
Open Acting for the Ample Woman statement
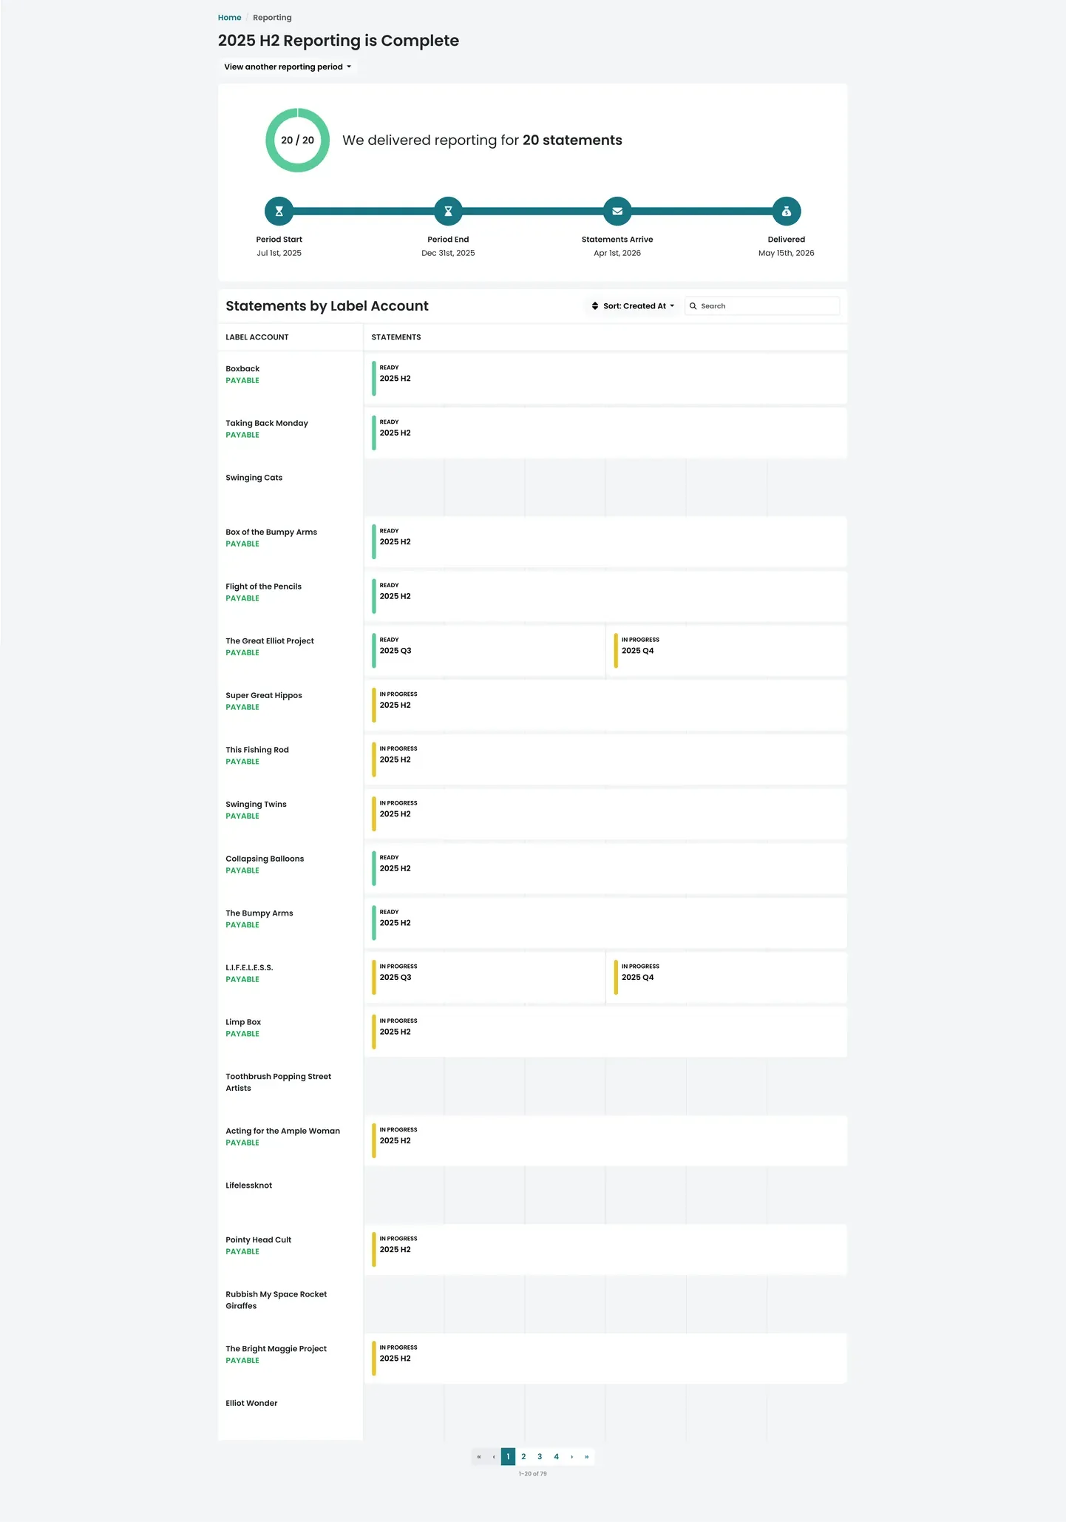pyautogui.click(x=606, y=1141)
